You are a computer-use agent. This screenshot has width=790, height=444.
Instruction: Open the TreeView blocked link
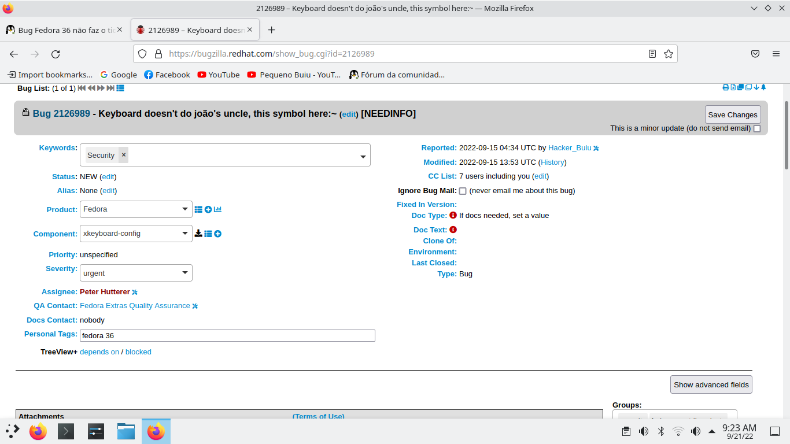[x=138, y=352]
